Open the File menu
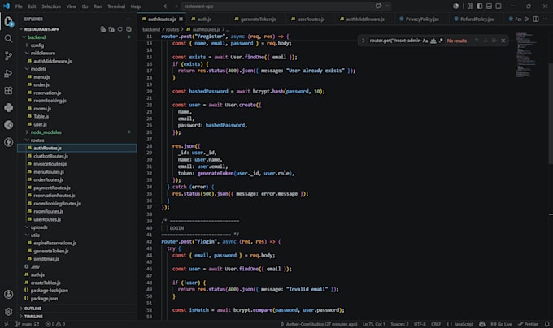 coord(19,6)
